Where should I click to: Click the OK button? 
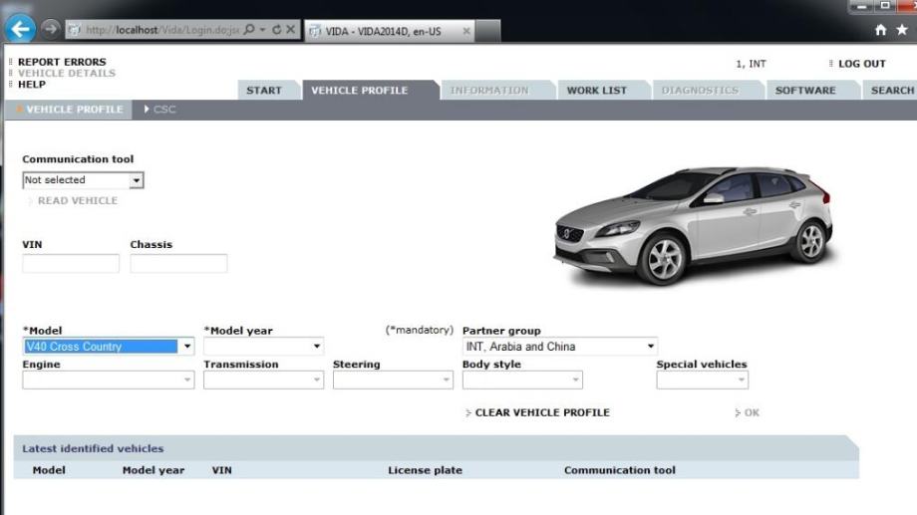751,412
